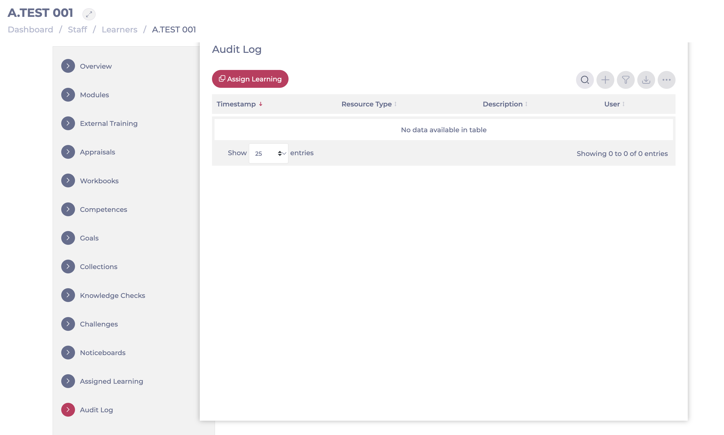Open the three-dot more options menu
The height and width of the screenshot is (435, 724).
point(667,80)
